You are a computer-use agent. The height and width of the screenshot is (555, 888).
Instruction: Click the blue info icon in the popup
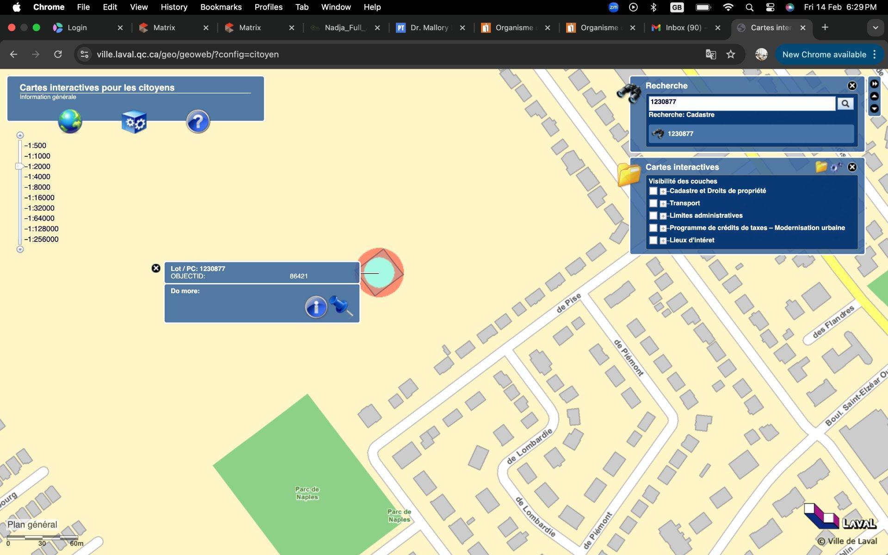[316, 307]
